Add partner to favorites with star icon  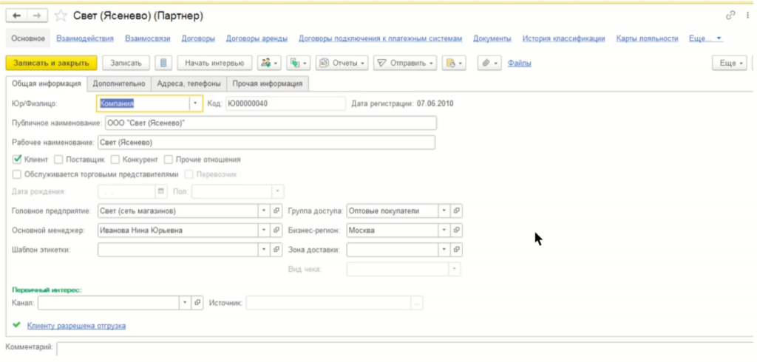61,16
